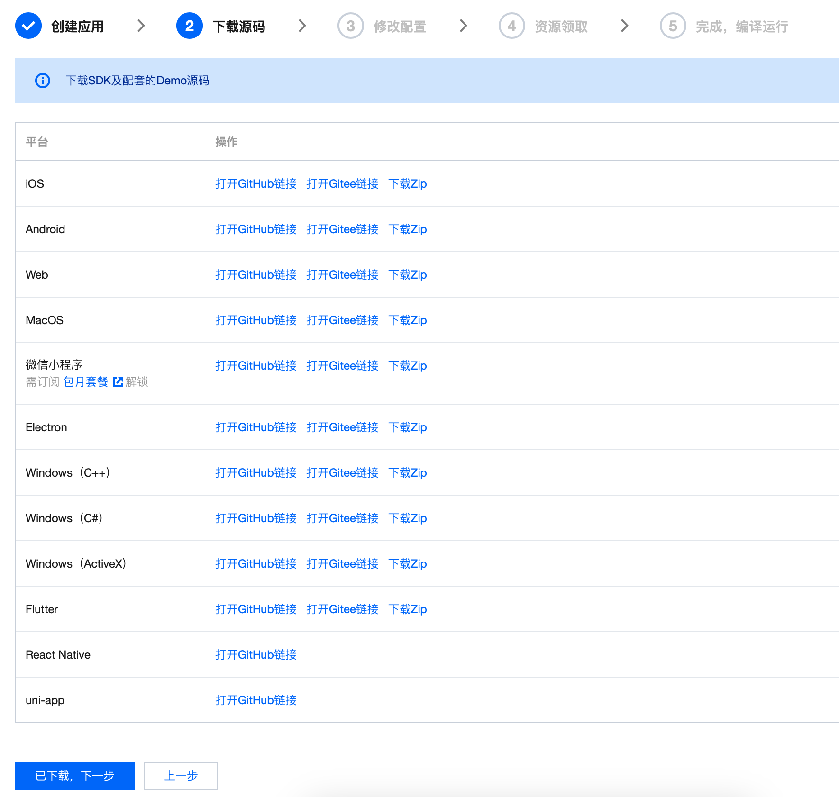Click the Electron platform name

coord(46,427)
